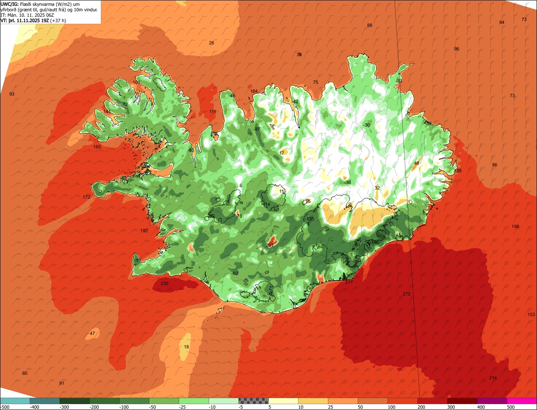This screenshot has width=537, height=410.
Task: Click the map value '104' off the north coast
Action: pyautogui.click(x=254, y=91)
